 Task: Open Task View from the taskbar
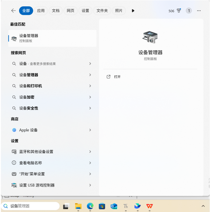tap(66, 206)
